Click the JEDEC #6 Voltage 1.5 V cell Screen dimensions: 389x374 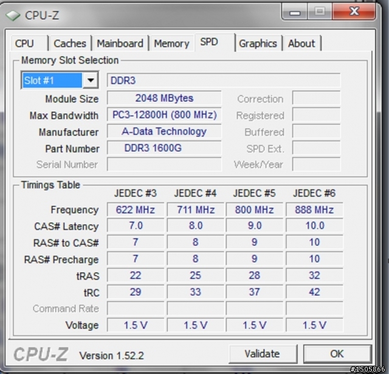(314, 325)
